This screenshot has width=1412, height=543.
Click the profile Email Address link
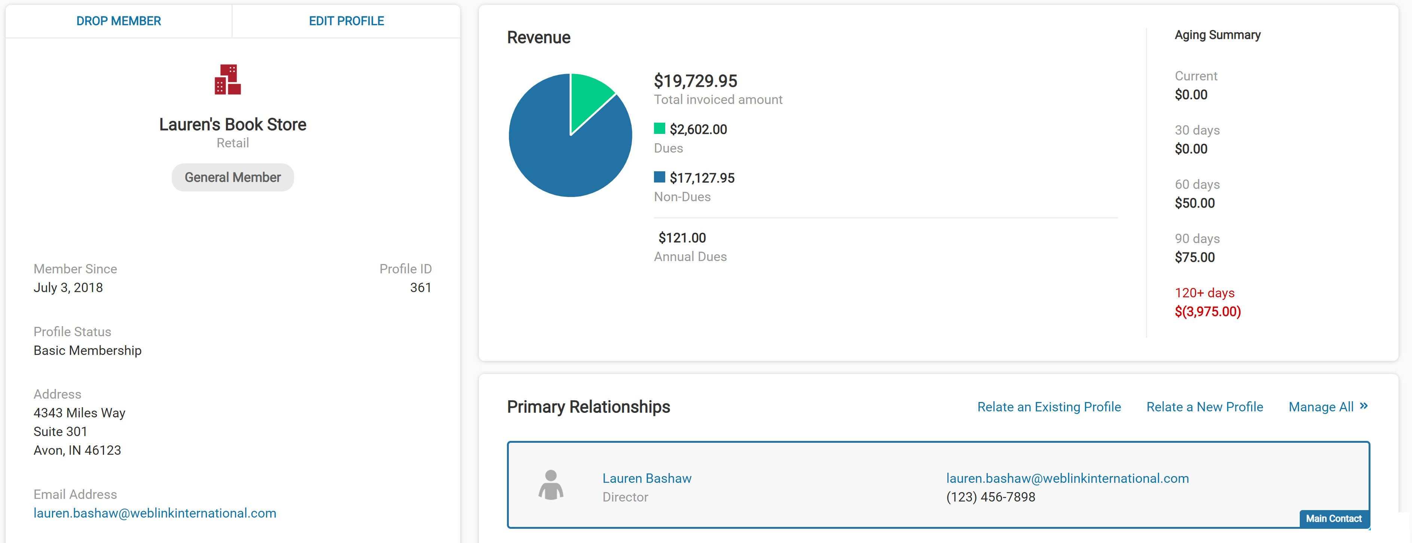pyautogui.click(x=155, y=513)
